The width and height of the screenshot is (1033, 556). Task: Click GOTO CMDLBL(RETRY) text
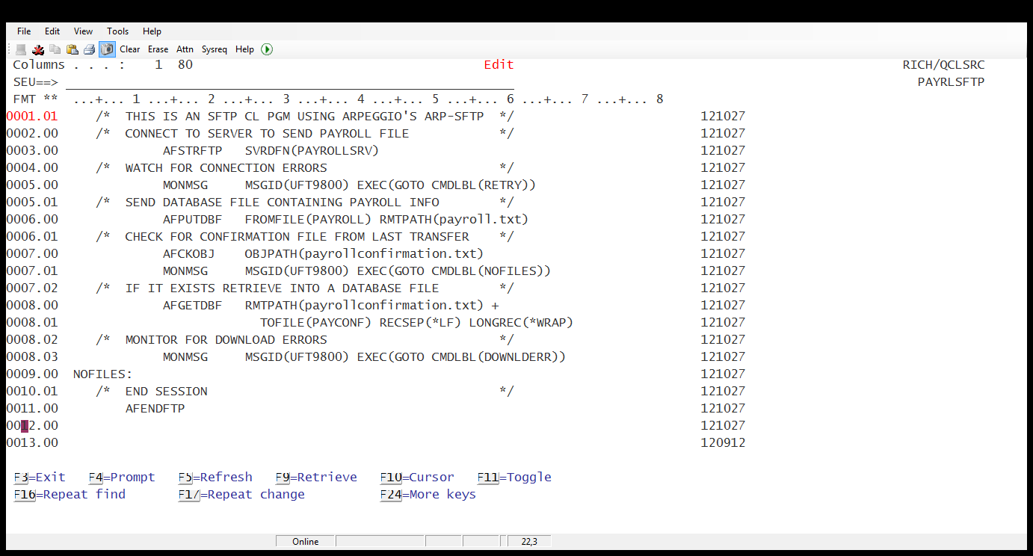pos(458,185)
